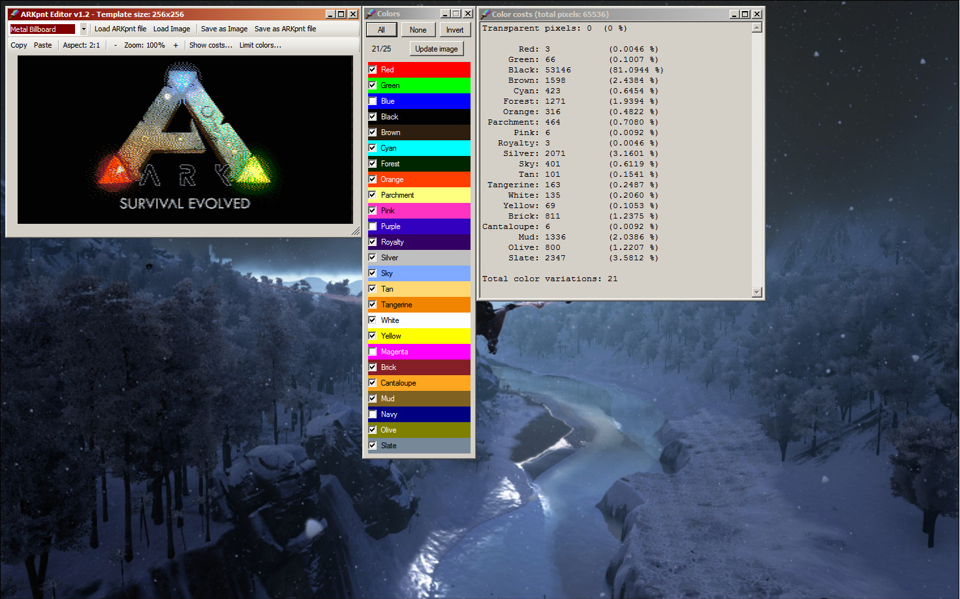This screenshot has height=599, width=960.
Task: Open the Show costs… menu item
Action: (x=210, y=45)
